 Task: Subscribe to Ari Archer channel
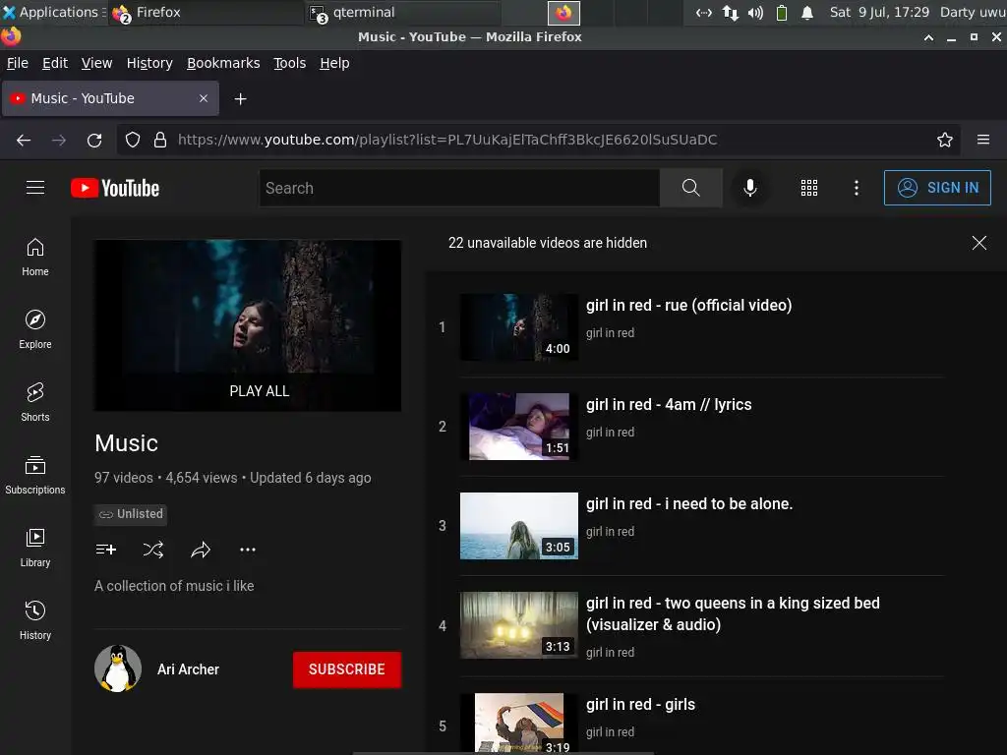click(347, 669)
